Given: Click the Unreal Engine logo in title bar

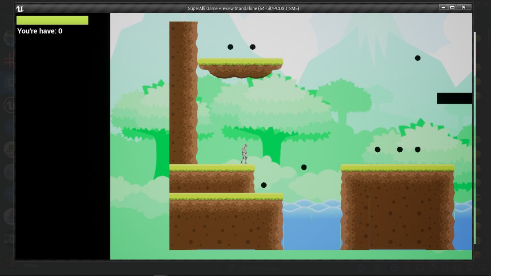Looking at the screenshot, I should [x=20, y=8].
